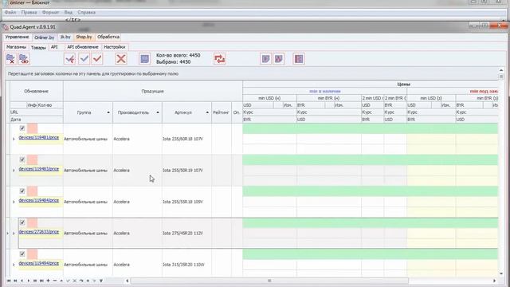Click the blue checkmark toolbar icon
This screenshot has height=287, width=510.
84,58
